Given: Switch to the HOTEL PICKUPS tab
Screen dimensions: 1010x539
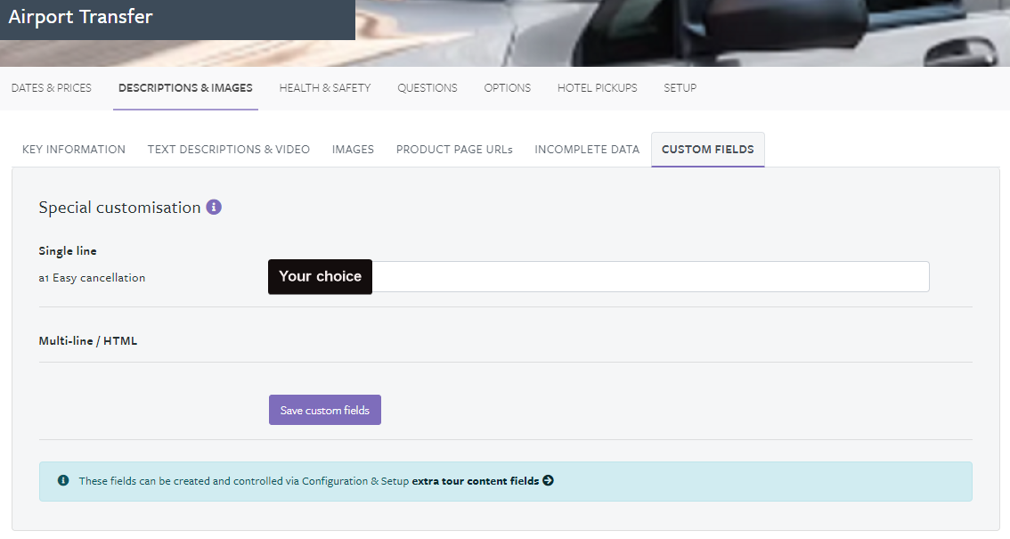Looking at the screenshot, I should [x=597, y=87].
